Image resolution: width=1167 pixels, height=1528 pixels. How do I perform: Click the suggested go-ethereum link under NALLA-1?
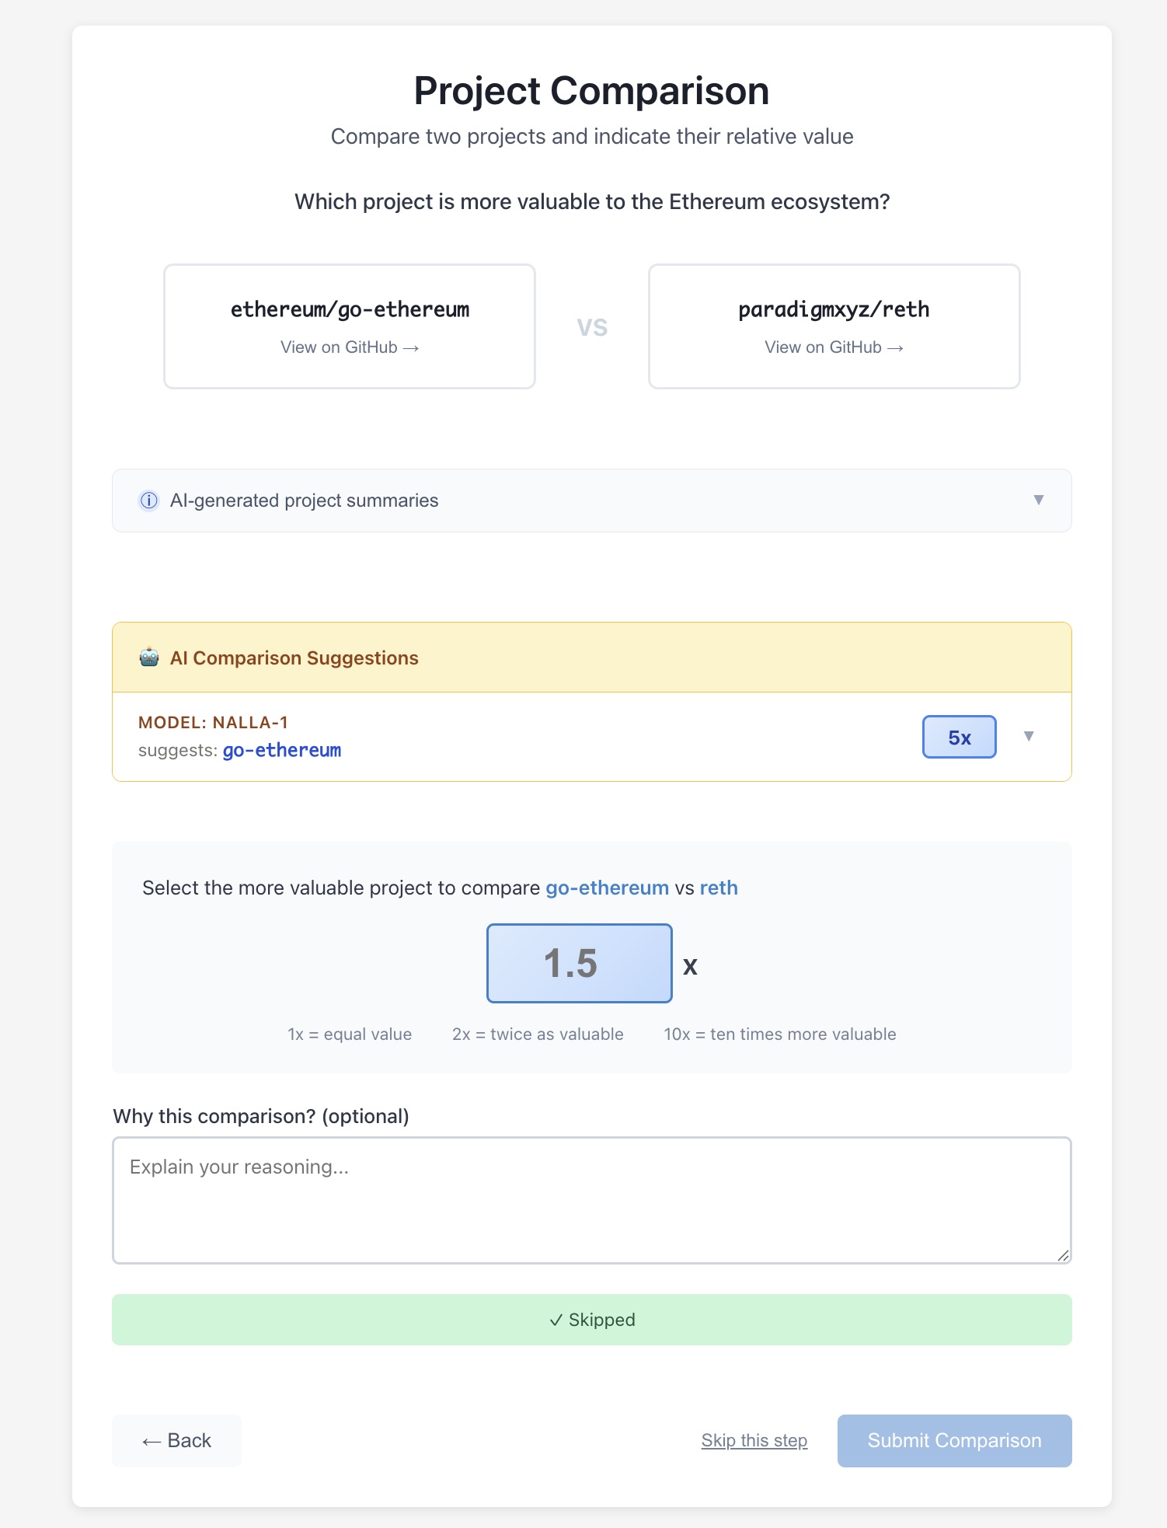coord(282,751)
